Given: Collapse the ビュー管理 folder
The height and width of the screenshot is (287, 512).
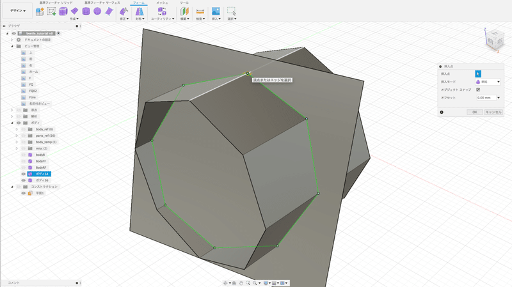Looking at the screenshot, I should (x=12, y=46).
